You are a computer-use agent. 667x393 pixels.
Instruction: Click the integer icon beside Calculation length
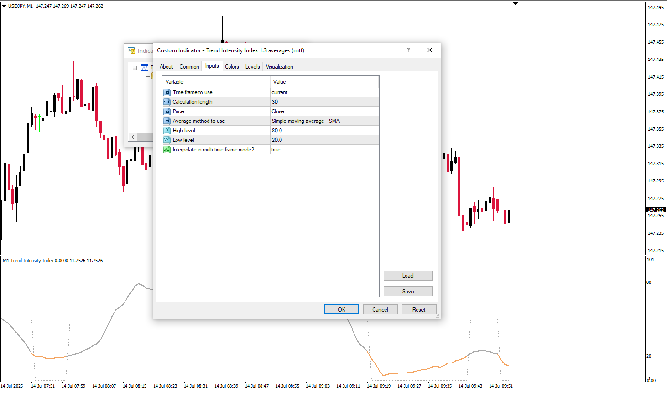pyautogui.click(x=167, y=102)
